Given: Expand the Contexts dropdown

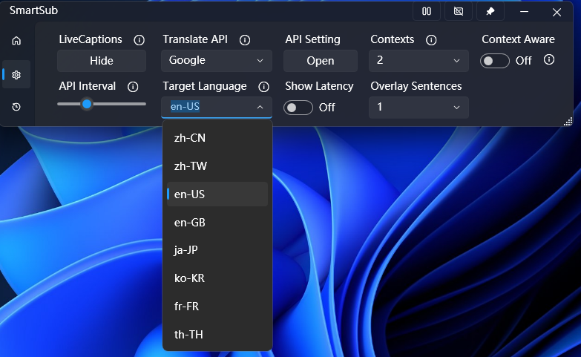Looking at the screenshot, I should click(418, 61).
